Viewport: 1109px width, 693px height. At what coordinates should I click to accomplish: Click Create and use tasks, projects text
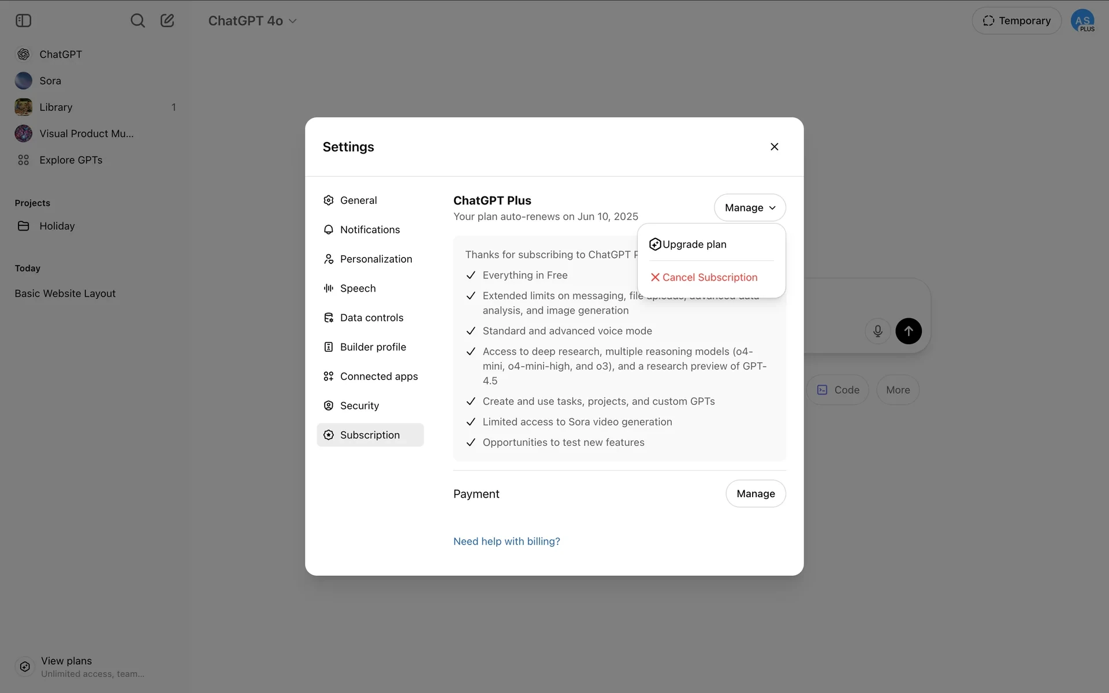(x=599, y=401)
